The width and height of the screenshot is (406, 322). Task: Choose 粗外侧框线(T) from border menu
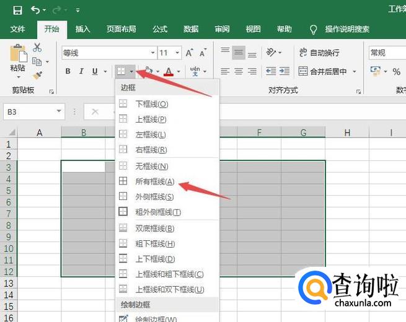coord(167,212)
